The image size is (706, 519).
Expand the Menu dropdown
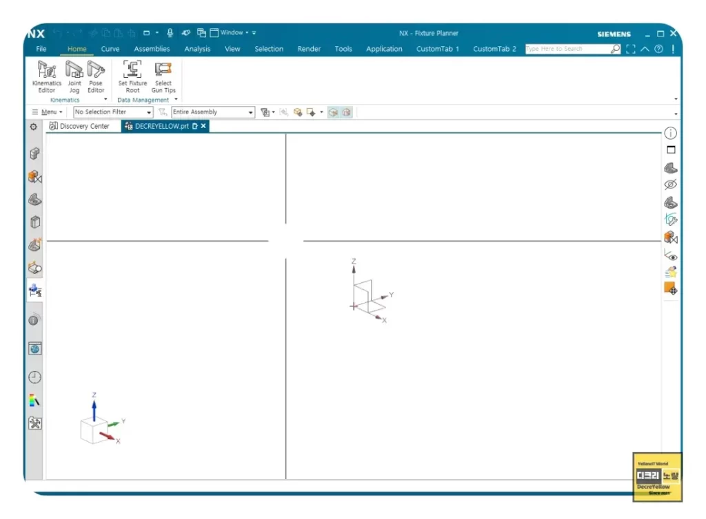[48, 112]
